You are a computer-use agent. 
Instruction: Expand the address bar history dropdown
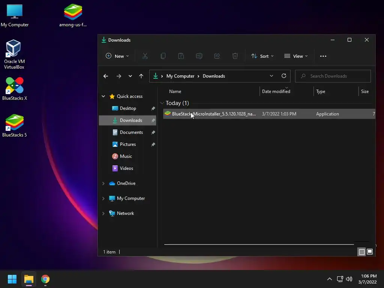pyautogui.click(x=271, y=76)
